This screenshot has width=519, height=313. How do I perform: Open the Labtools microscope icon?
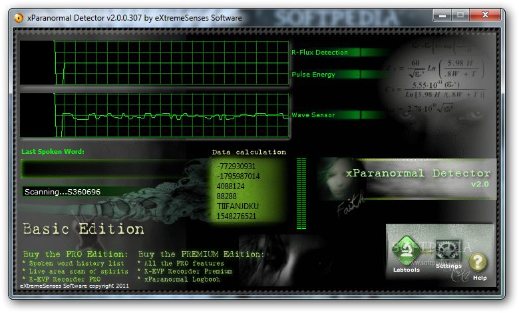coord(406,250)
